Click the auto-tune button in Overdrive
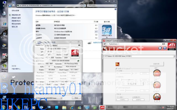The image size is (177, 110). (x=157, y=64)
